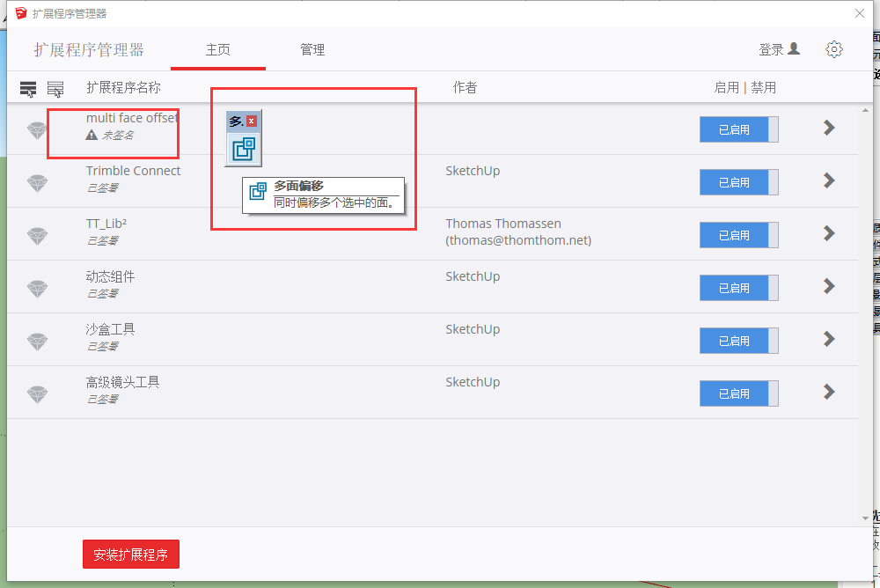Click the 登录 link
Screen dimensions: 880x588
(x=771, y=50)
